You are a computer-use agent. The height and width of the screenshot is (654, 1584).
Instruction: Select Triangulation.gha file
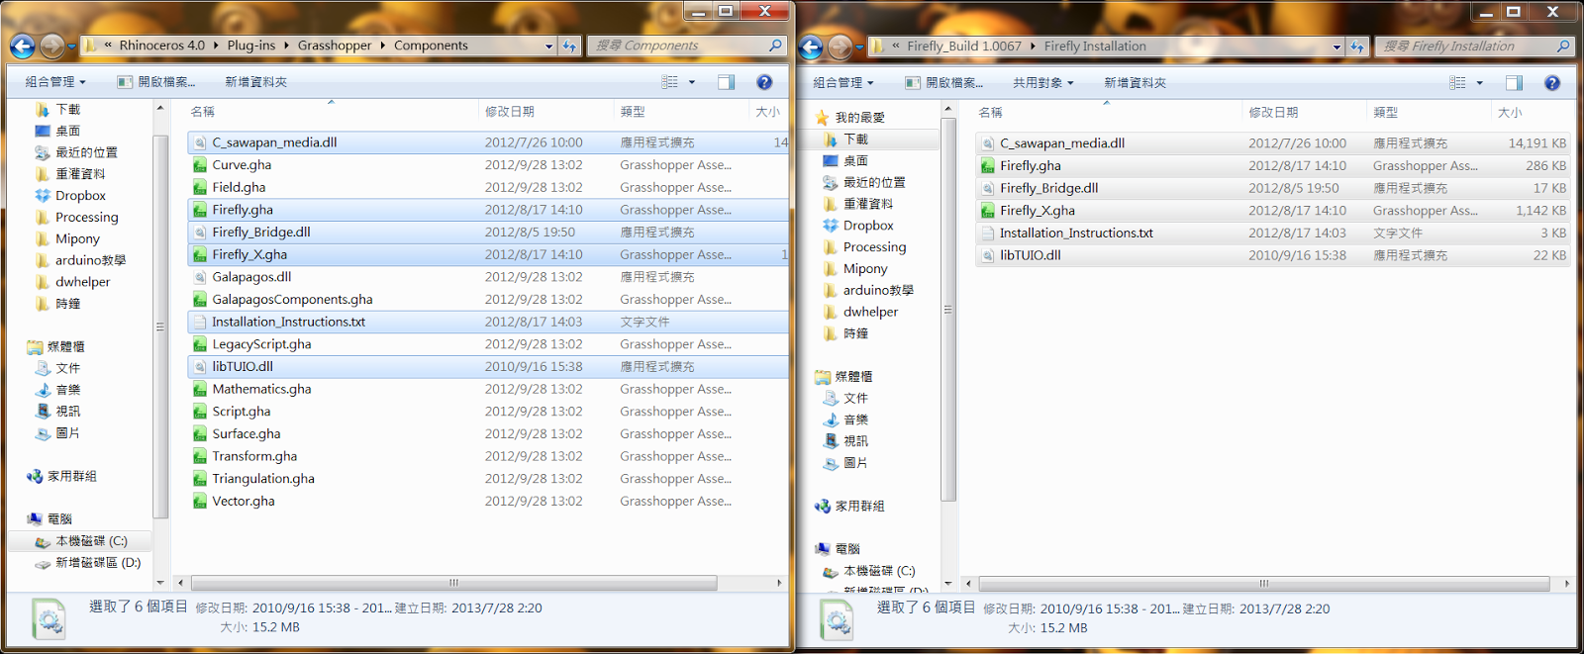coord(487,479)
